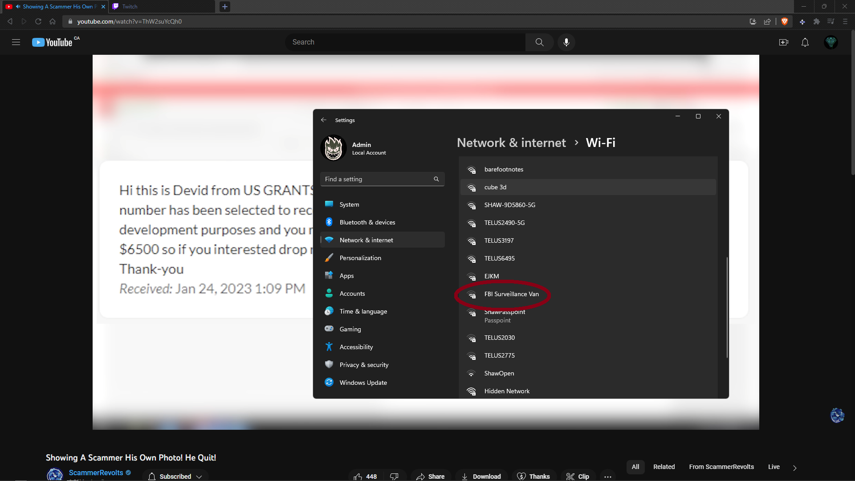
Task: Select the All filter chip
Action: pos(635,467)
